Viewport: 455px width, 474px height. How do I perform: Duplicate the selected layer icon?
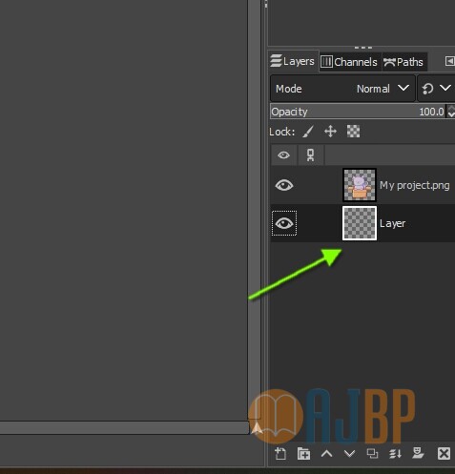tap(372, 454)
